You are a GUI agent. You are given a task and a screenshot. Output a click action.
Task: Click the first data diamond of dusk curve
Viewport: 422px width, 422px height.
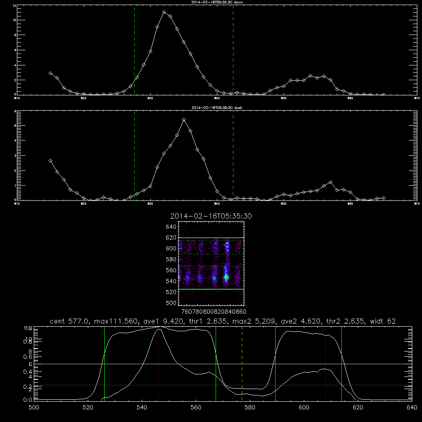(50, 161)
